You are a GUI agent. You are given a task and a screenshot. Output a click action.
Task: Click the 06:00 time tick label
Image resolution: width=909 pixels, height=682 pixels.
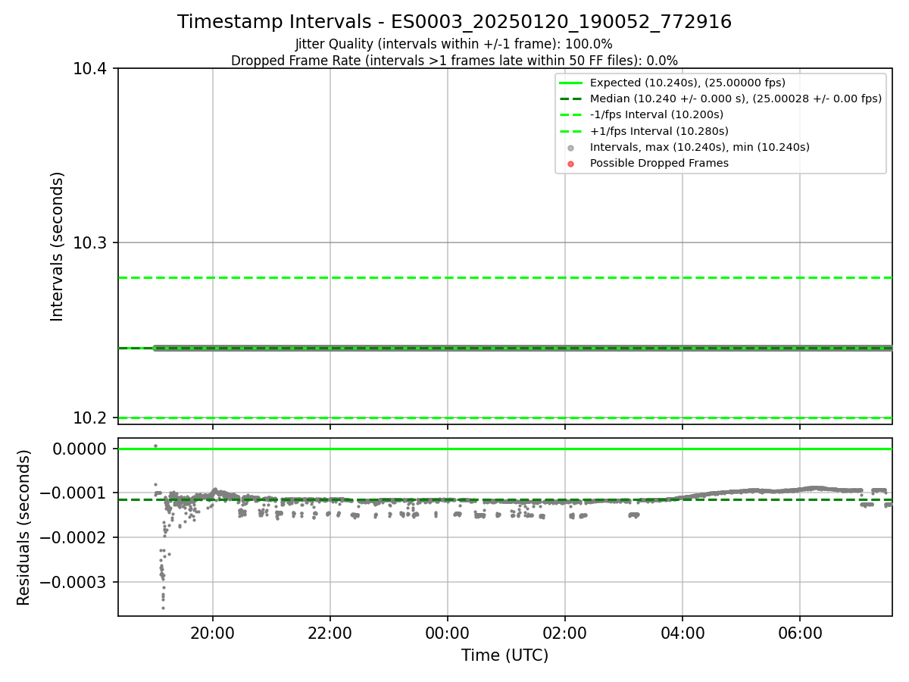pyautogui.click(x=800, y=633)
